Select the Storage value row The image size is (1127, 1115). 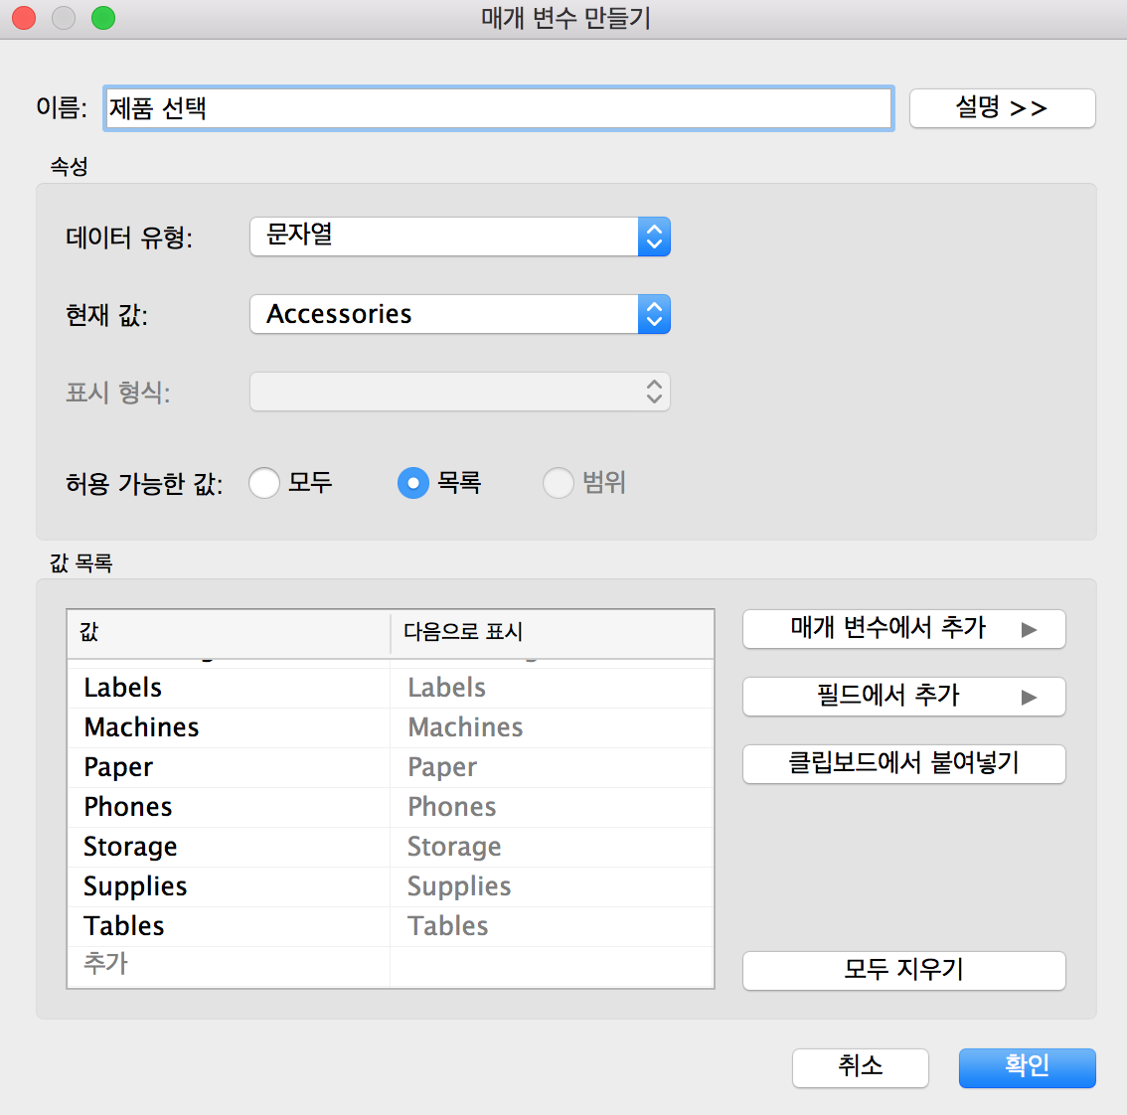[229, 847]
